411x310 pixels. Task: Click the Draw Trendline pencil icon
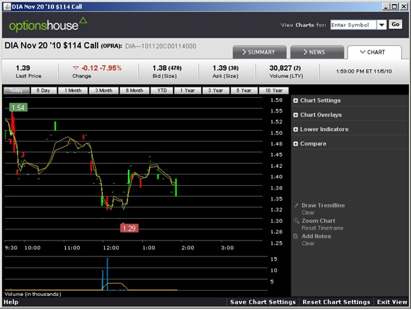click(x=296, y=205)
